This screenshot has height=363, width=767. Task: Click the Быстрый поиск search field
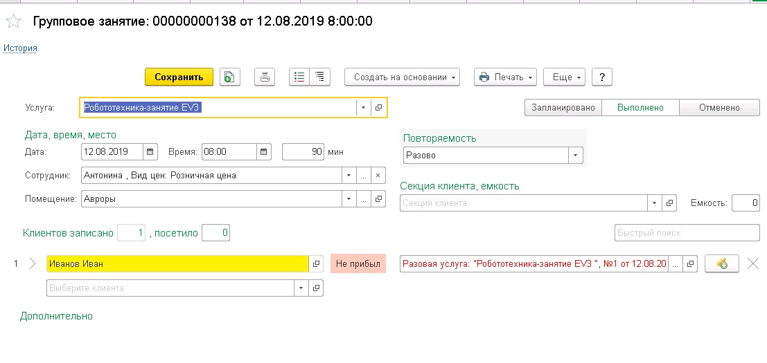687,233
